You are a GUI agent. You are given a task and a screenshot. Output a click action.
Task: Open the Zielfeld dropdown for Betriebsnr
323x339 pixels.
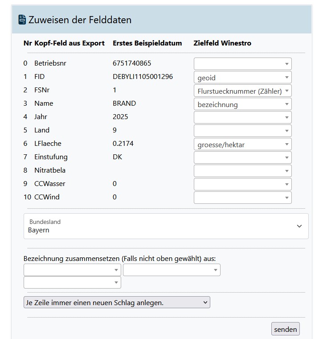click(x=242, y=64)
